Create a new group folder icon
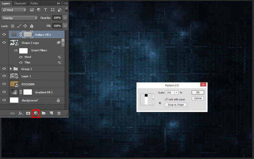This screenshot has width=254, height=159. coord(44,113)
